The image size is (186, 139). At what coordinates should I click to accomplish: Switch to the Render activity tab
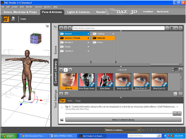(101, 12)
